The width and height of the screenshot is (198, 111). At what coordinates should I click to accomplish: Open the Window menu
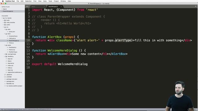(x=63, y=1)
